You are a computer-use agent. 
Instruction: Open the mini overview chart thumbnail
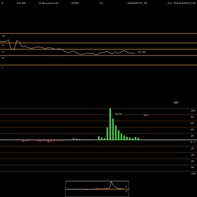pyautogui.click(x=97, y=189)
